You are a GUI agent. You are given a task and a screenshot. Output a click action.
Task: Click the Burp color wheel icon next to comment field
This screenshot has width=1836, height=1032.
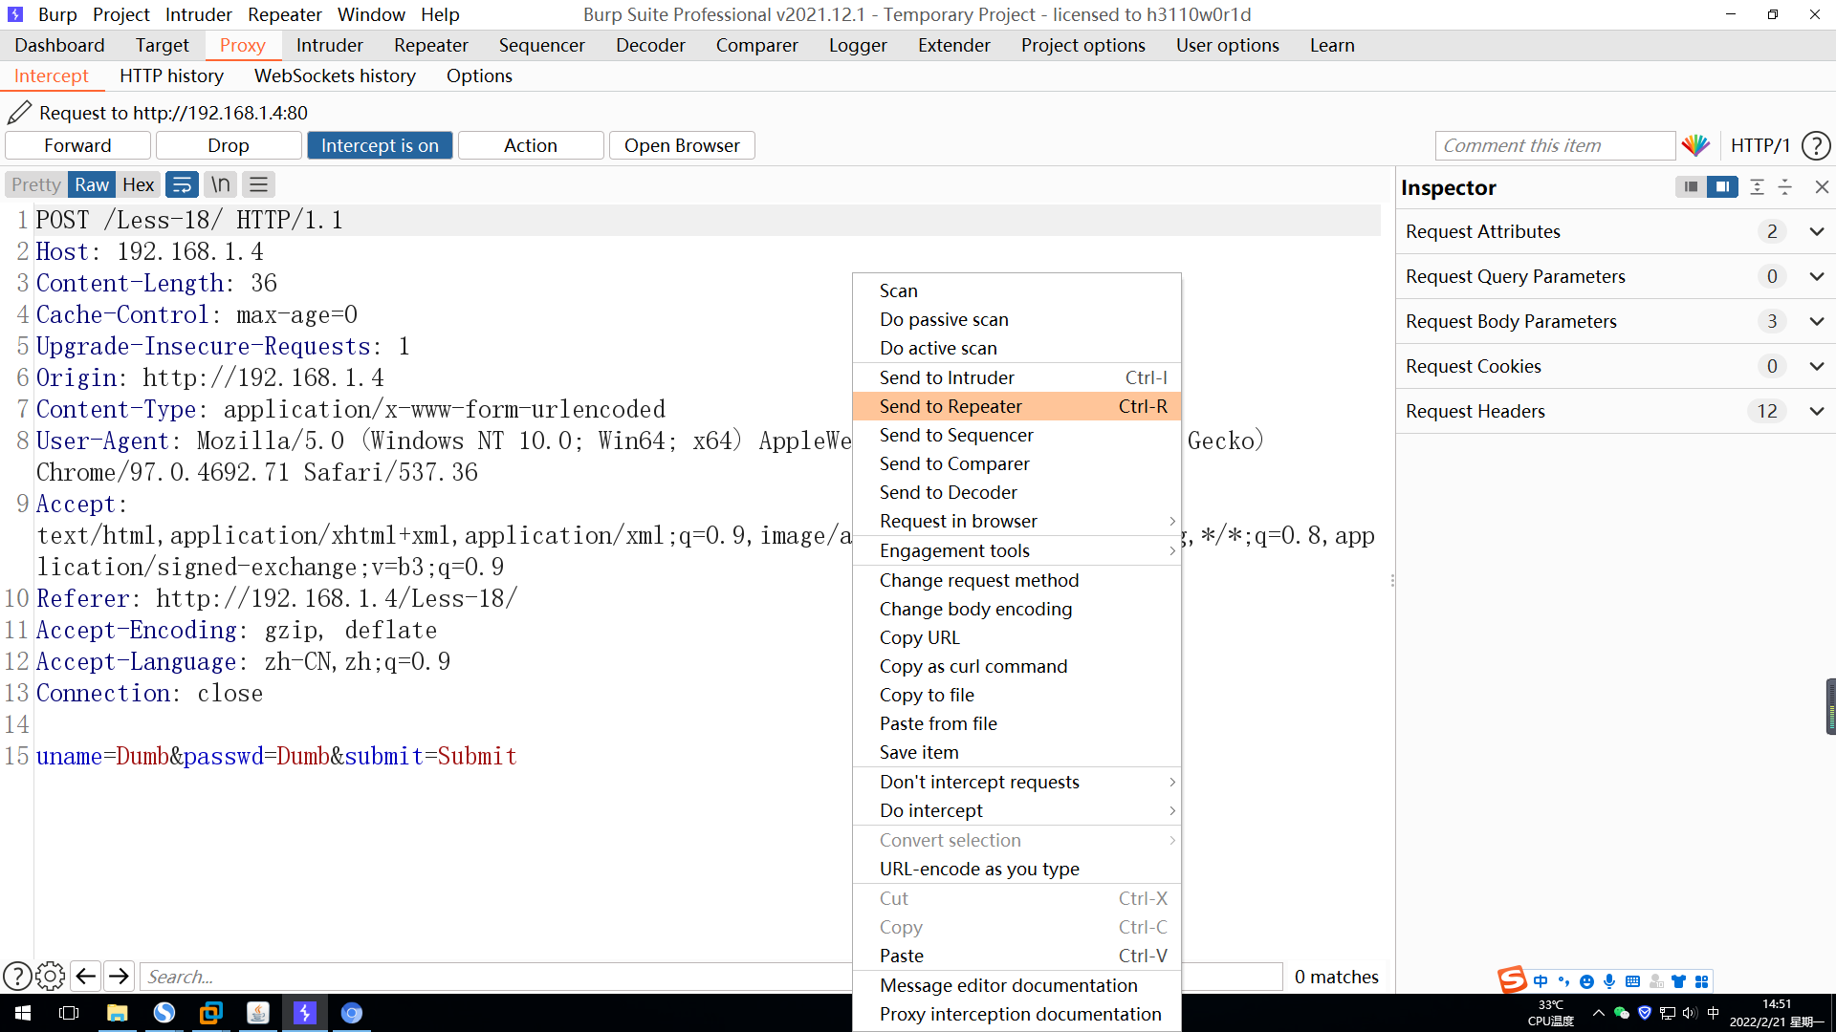pyautogui.click(x=1696, y=145)
